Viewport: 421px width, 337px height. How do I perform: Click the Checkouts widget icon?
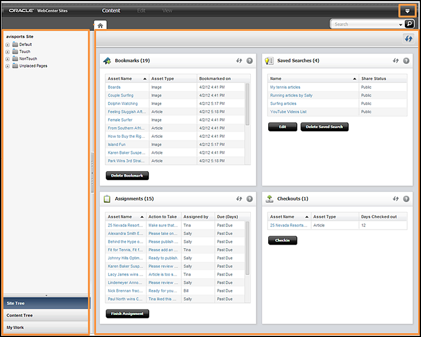pos(269,199)
